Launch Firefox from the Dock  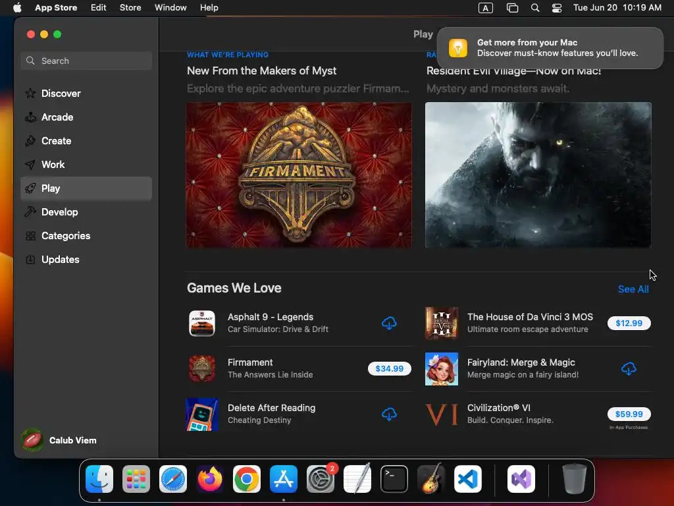(x=210, y=479)
